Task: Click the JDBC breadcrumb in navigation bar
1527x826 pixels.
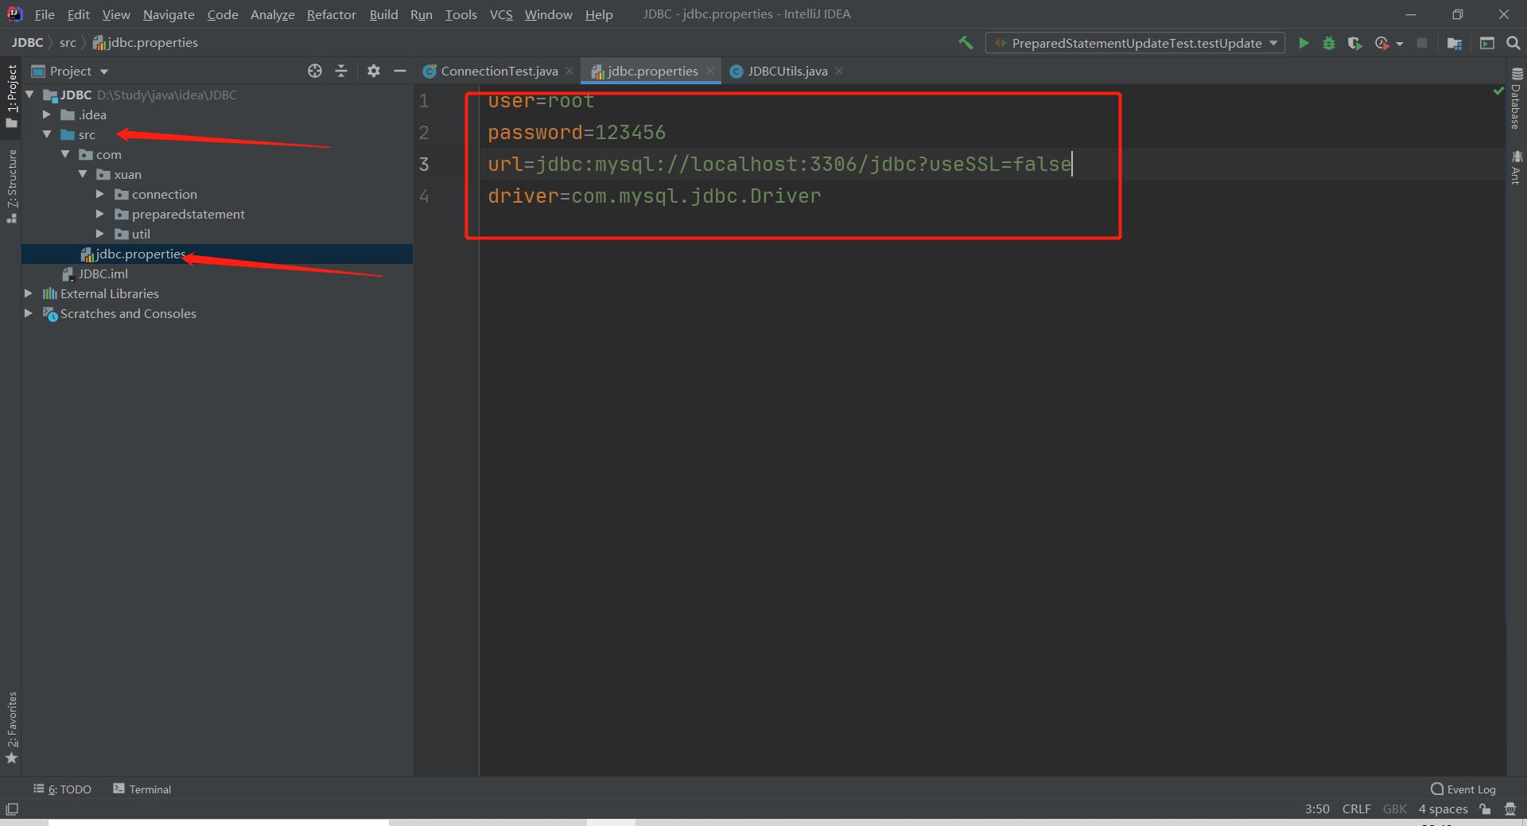Action: (x=27, y=43)
